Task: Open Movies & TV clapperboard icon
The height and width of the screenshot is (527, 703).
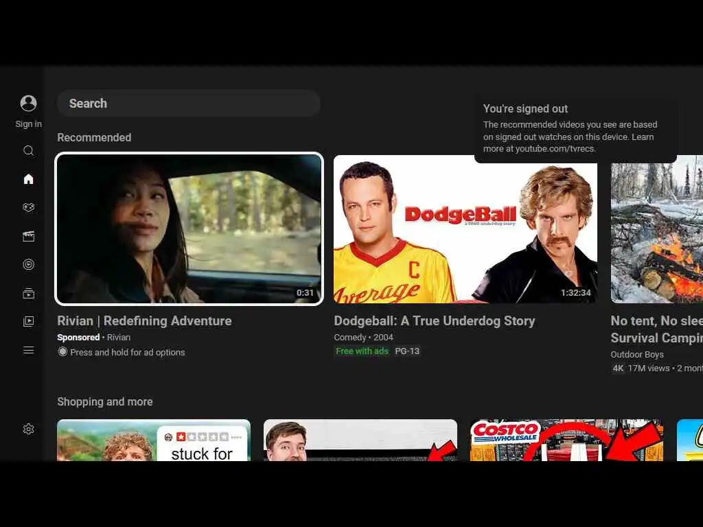Action: [x=28, y=236]
